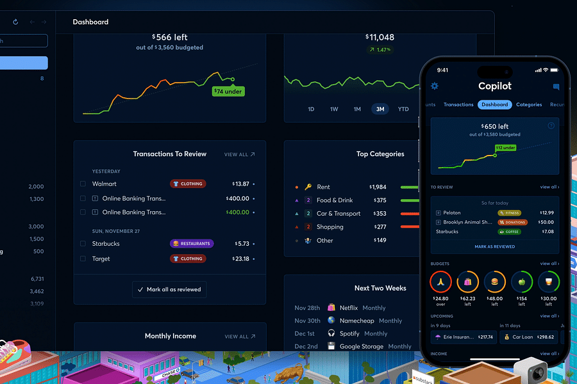577x384 pixels.
Task: Switch to the Dashboard tab on the phone
Action: (494, 104)
